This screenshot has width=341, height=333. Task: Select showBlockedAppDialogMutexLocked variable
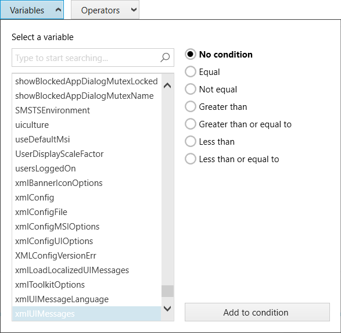pyautogui.click(x=87, y=81)
